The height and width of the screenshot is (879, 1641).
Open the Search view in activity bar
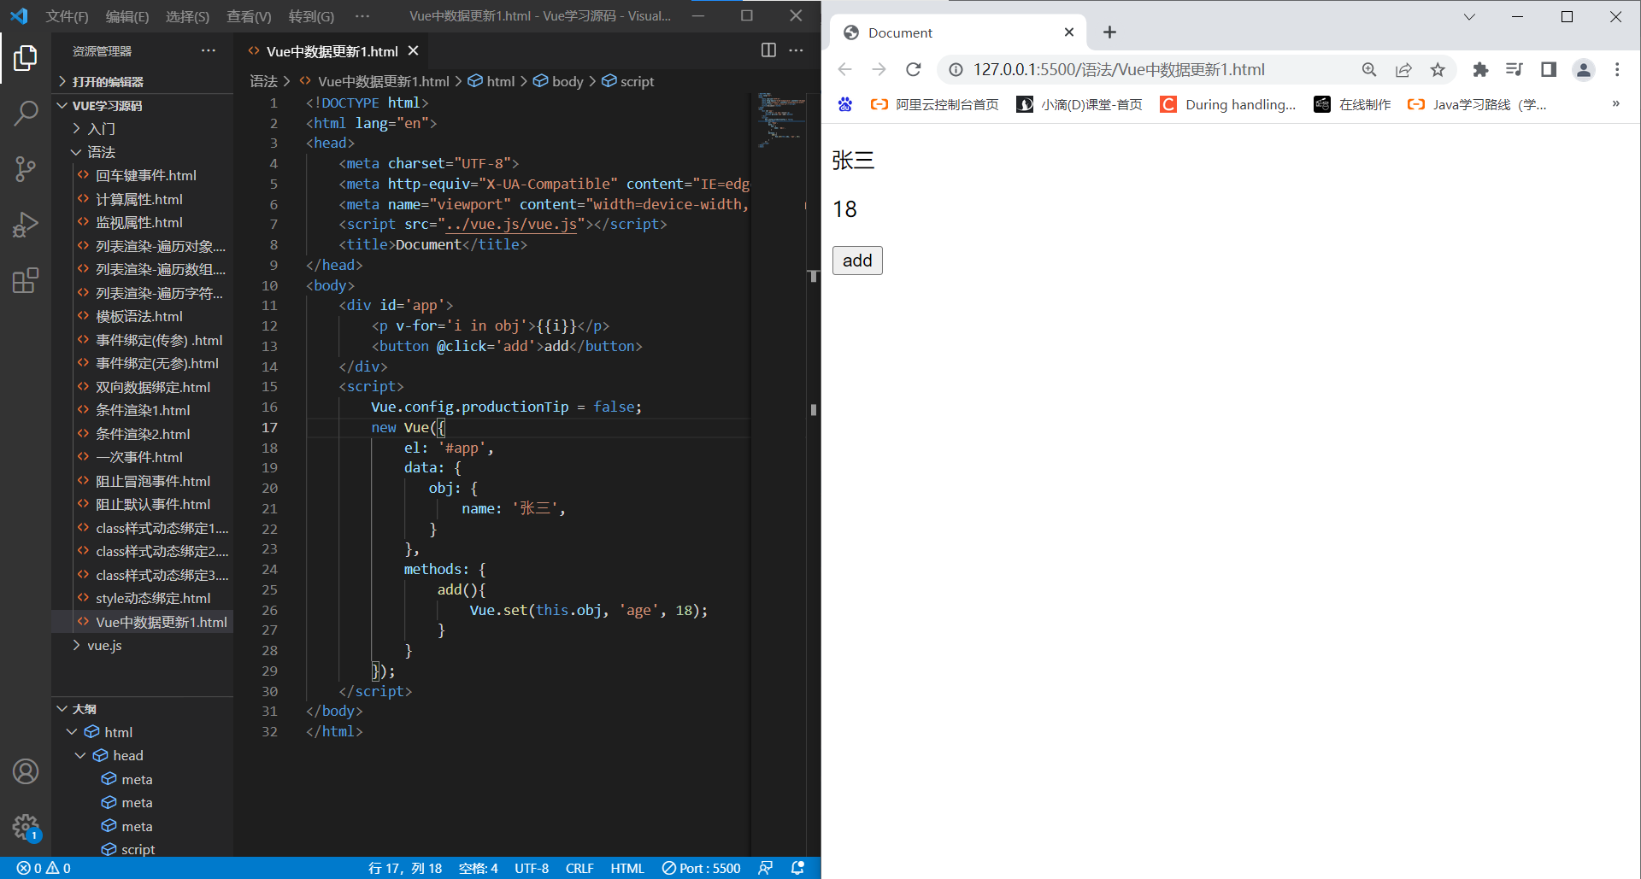(x=26, y=114)
